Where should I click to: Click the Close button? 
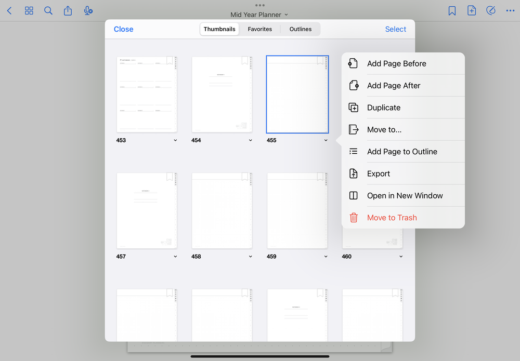click(x=123, y=29)
